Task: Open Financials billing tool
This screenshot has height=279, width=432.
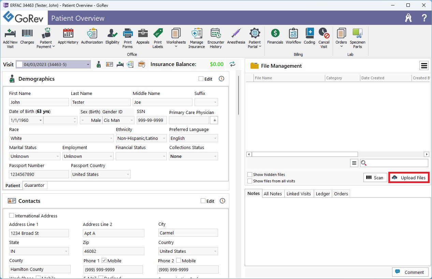Action: point(275,36)
